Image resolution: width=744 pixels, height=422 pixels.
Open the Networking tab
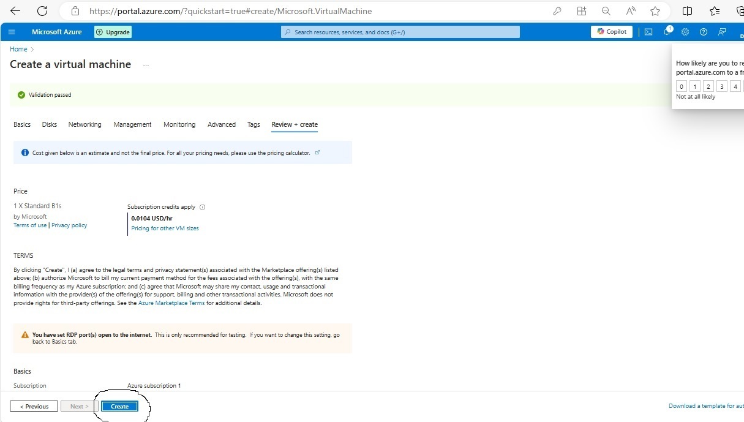coord(85,124)
